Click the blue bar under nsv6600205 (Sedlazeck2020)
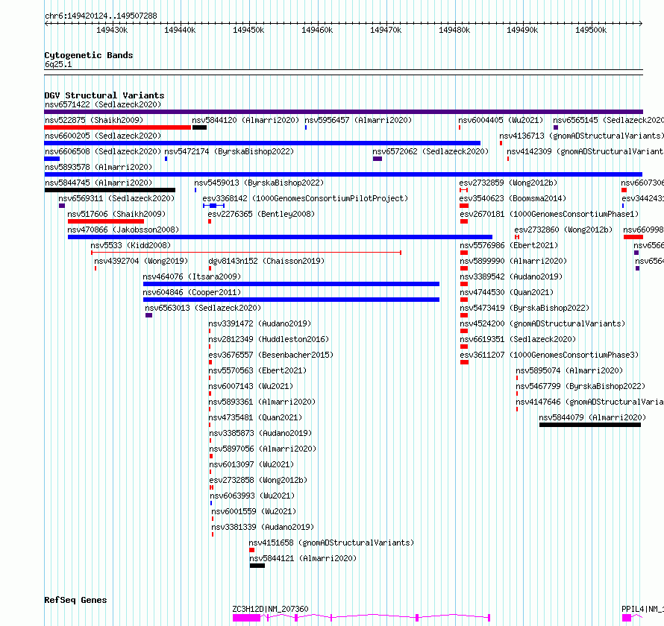Screen dimensions: 664x626 pyautogui.click(x=263, y=143)
